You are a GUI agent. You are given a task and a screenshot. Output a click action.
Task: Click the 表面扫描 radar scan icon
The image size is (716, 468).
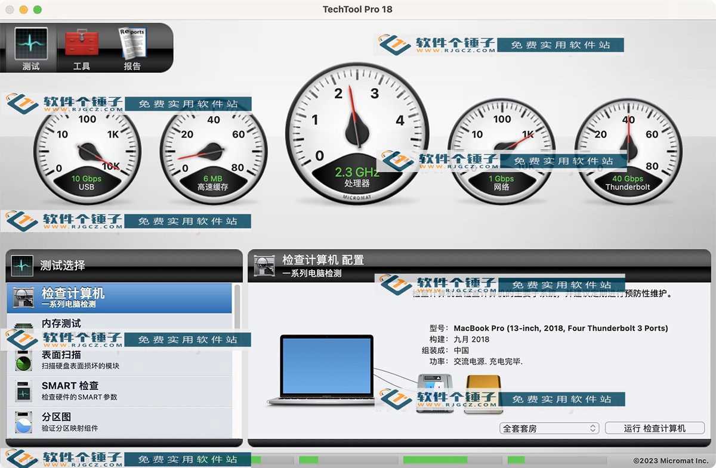[x=23, y=360]
